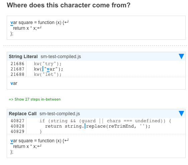This screenshot has width=188, height=165.
Task: Click the Replace Call header label
Action: pos(23,114)
